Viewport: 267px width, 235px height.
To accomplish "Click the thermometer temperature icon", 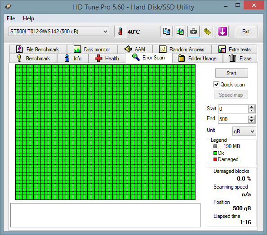I will click(x=120, y=32).
